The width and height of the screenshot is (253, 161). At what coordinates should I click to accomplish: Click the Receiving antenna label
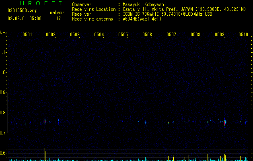tap(93, 19)
